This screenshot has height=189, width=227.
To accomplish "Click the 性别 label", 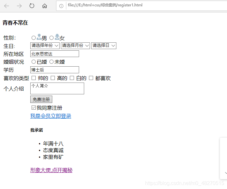I will [10, 38].
